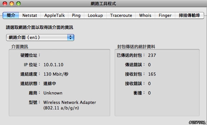Viewport: 207px width, 125px height.
Task: Open the Netstat tab
Action: pos(30,15)
